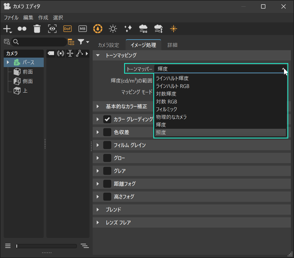The image size is (294, 258).
Task: Click the eye focus preview toolbar icon
Action: (52, 29)
